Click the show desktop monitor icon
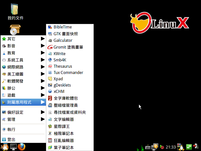 pyautogui.click(x=13, y=147)
